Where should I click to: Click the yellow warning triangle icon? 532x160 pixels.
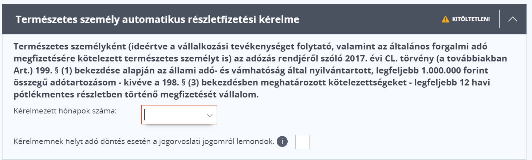(x=445, y=19)
